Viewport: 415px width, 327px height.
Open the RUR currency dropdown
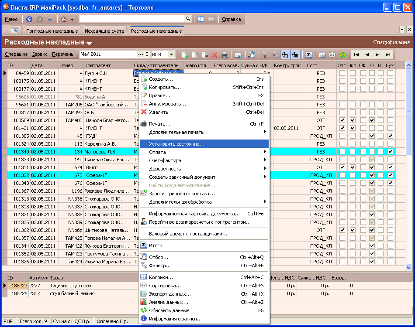tap(171, 54)
